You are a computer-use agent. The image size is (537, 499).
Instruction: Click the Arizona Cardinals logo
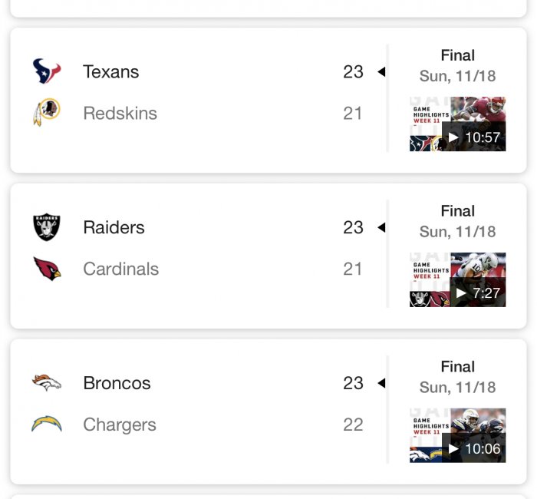click(x=47, y=269)
